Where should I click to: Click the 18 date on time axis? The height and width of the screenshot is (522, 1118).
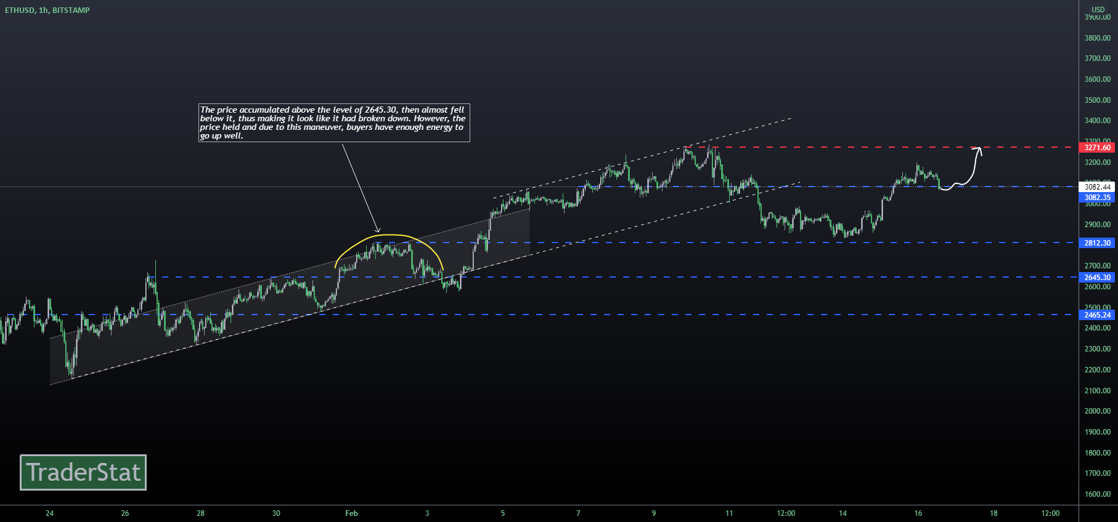tap(994, 513)
